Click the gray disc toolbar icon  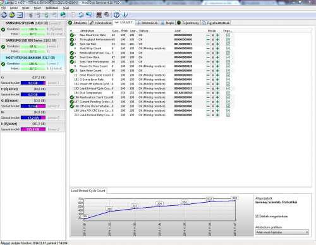coord(107,15)
